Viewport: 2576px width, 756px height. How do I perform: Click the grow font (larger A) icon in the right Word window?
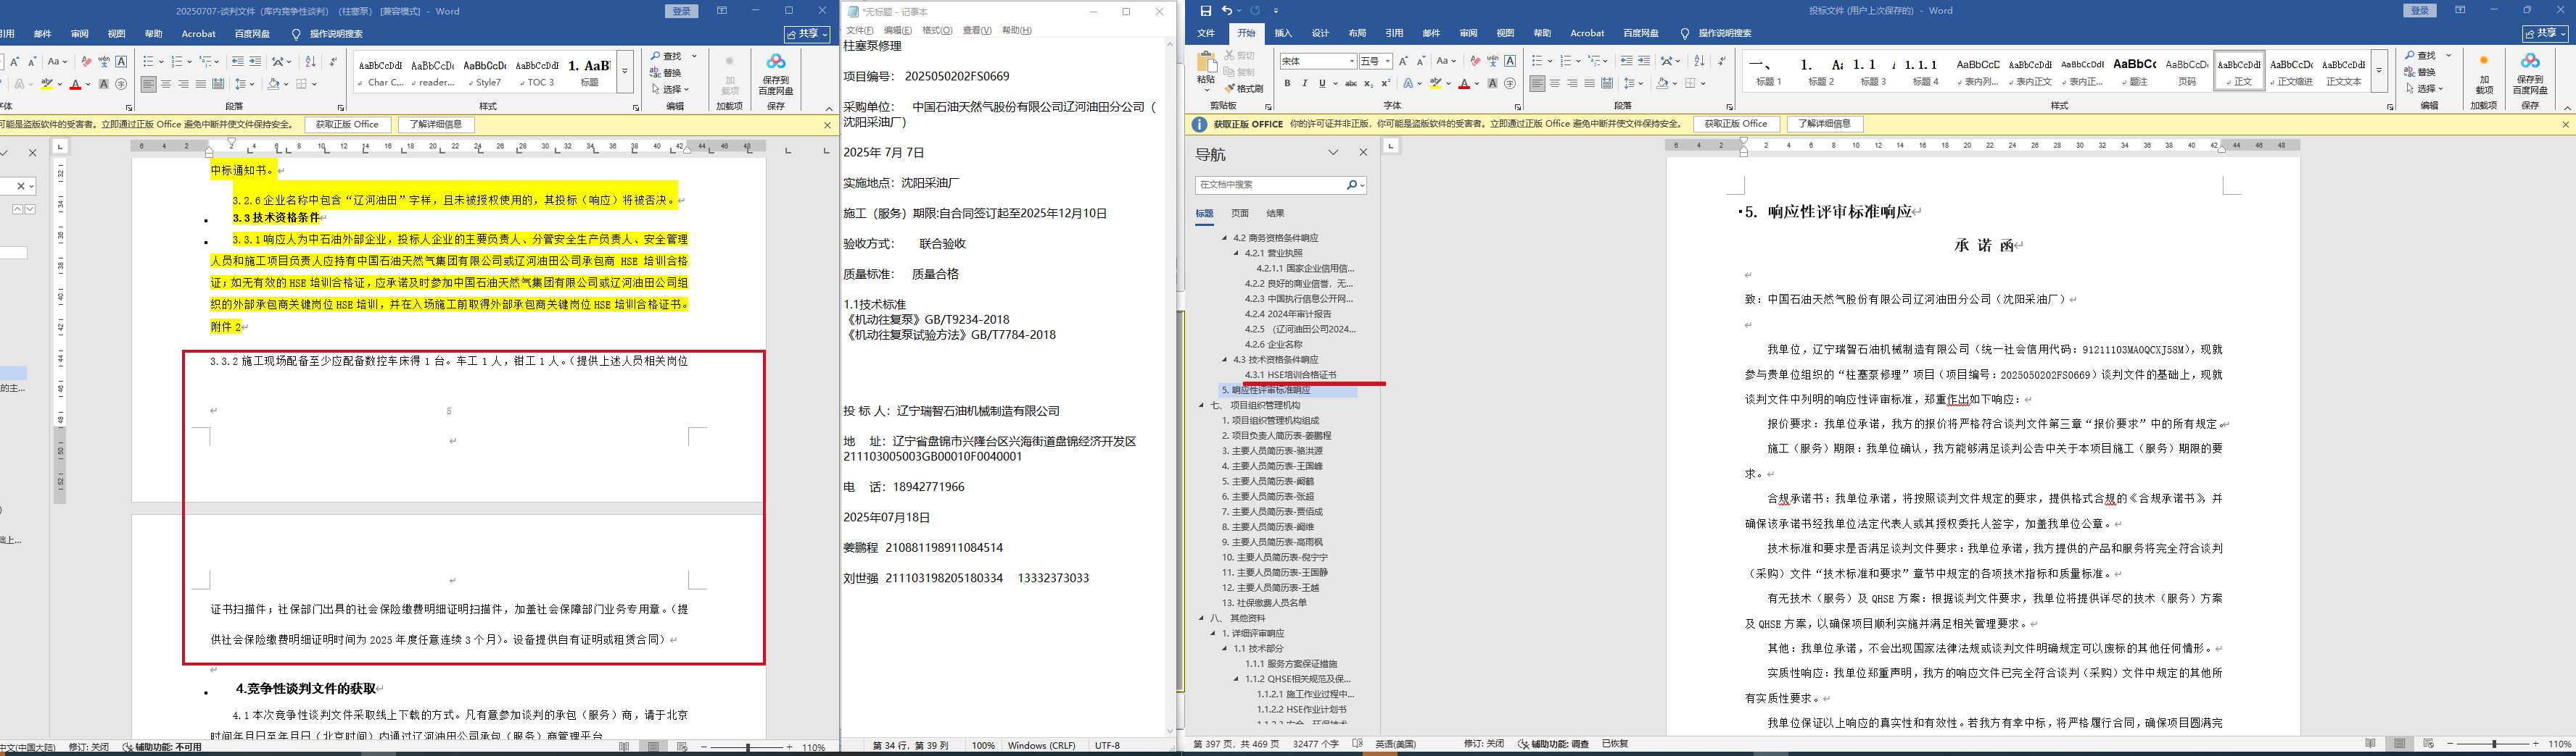(x=1403, y=62)
